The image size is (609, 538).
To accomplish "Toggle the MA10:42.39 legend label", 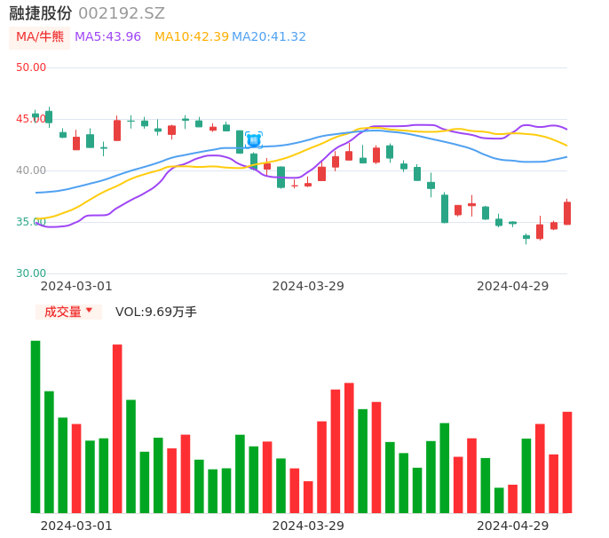I will click(x=191, y=37).
